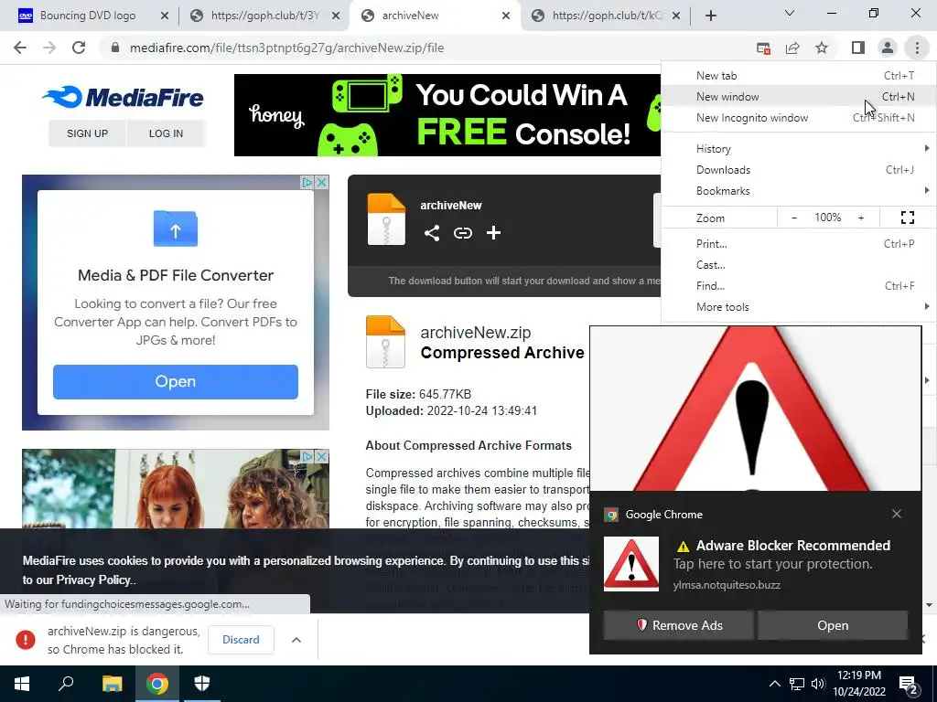Open the Windows Start menu
Screen dimensions: 937x702
(22, 684)
